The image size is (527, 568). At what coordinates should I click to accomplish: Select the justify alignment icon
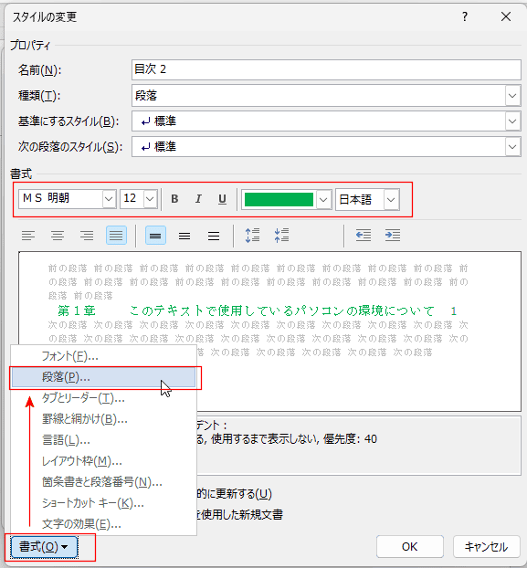[x=116, y=236]
